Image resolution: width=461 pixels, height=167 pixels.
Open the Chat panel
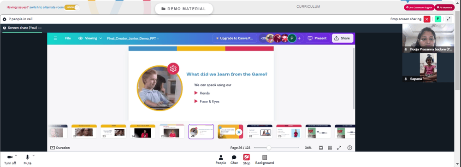(234, 160)
